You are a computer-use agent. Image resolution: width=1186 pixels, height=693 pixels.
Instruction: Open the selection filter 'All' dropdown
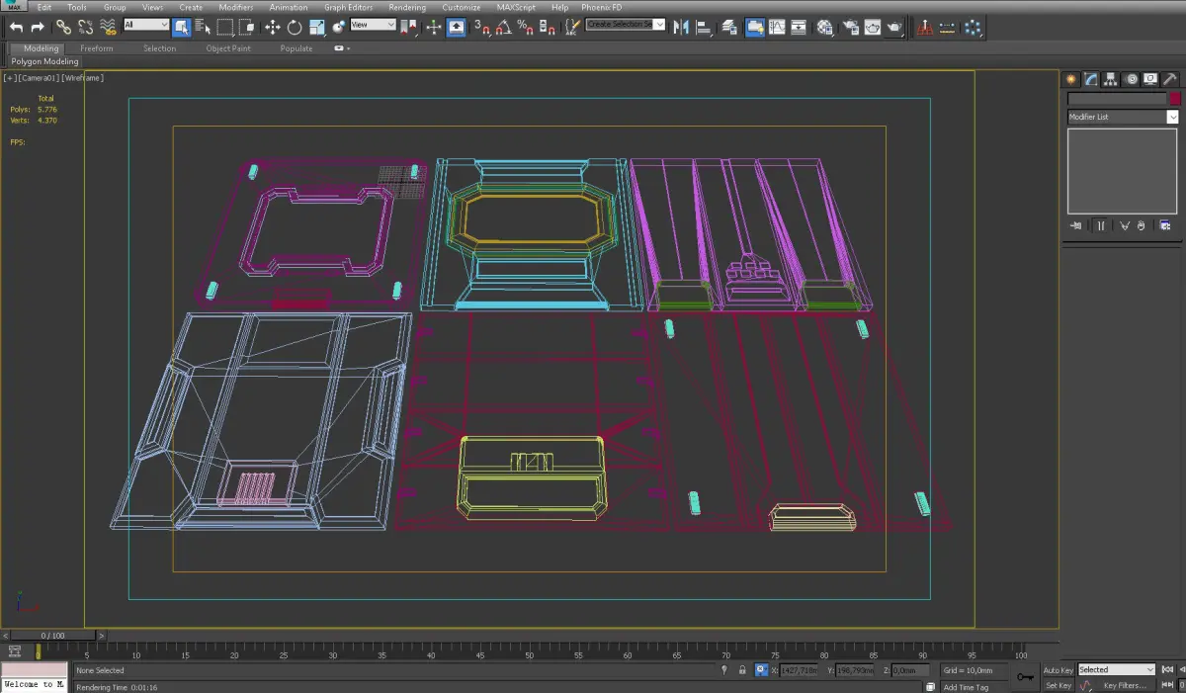click(x=146, y=26)
